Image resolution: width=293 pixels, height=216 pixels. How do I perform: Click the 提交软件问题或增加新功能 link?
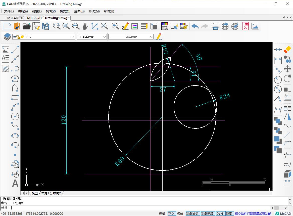pos(253,213)
